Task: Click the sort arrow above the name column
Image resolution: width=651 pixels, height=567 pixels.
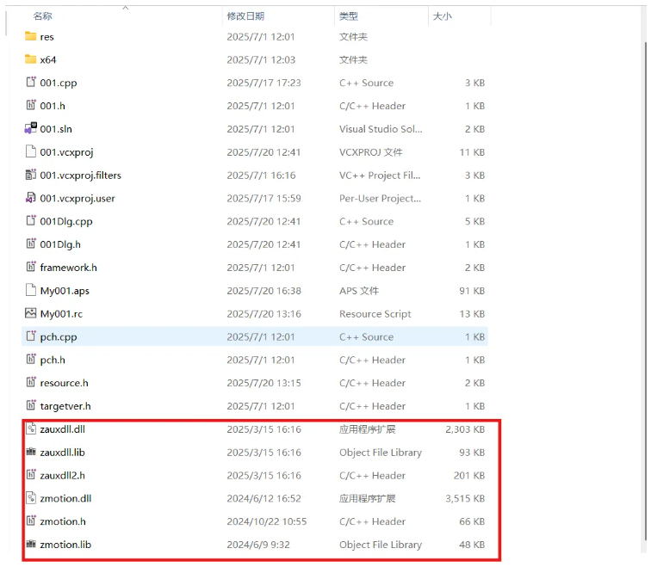Action: (x=126, y=8)
